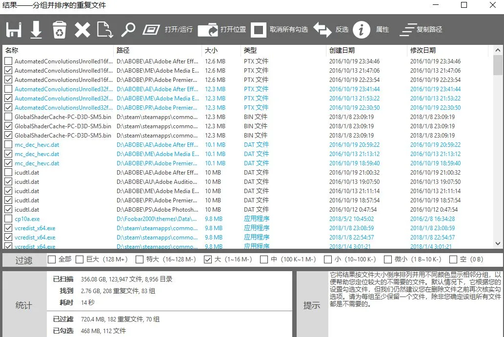Sort by 类型 column header
The height and width of the screenshot is (337, 504).
pos(283,50)
